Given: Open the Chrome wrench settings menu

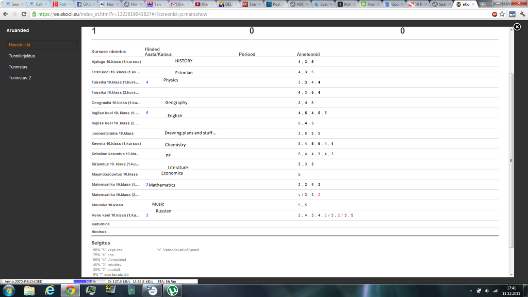Looking at the screenshot, I should [x=522, y=14].
